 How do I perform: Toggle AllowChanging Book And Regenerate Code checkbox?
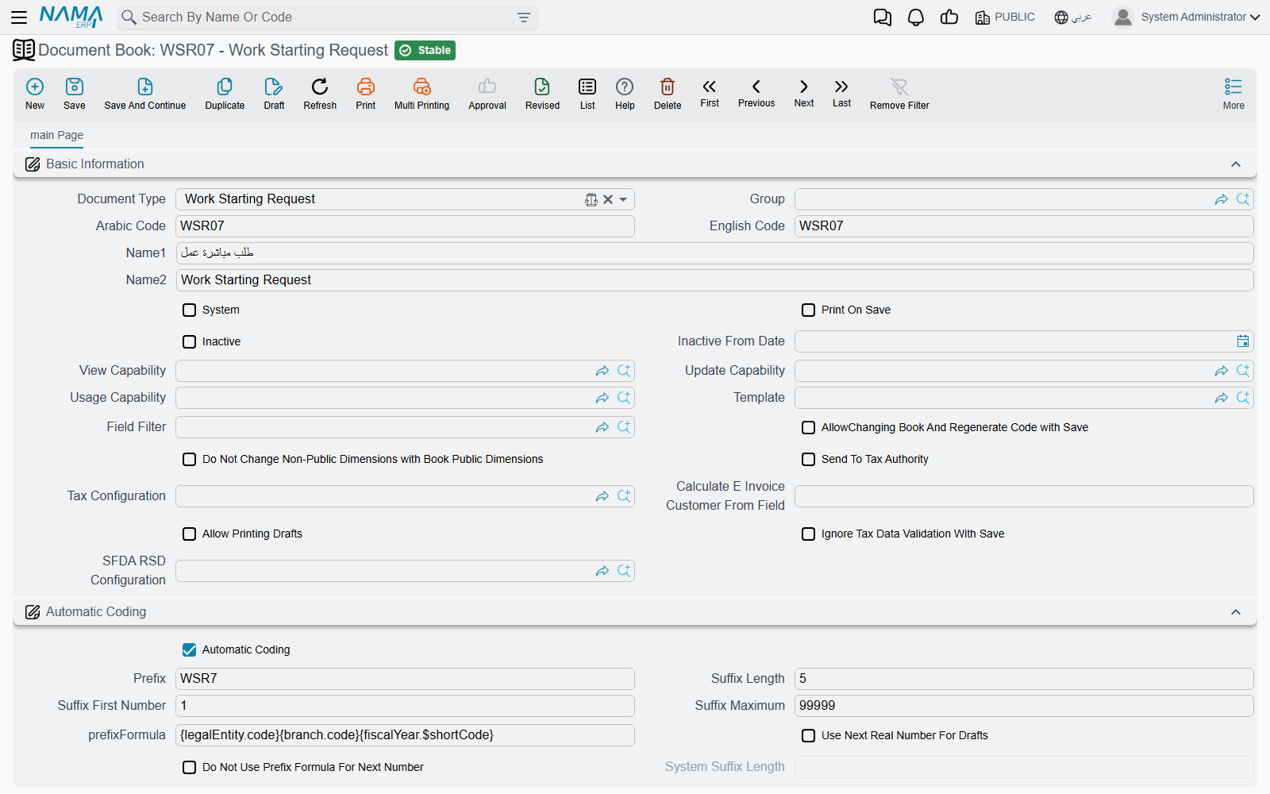pos(809,428)
